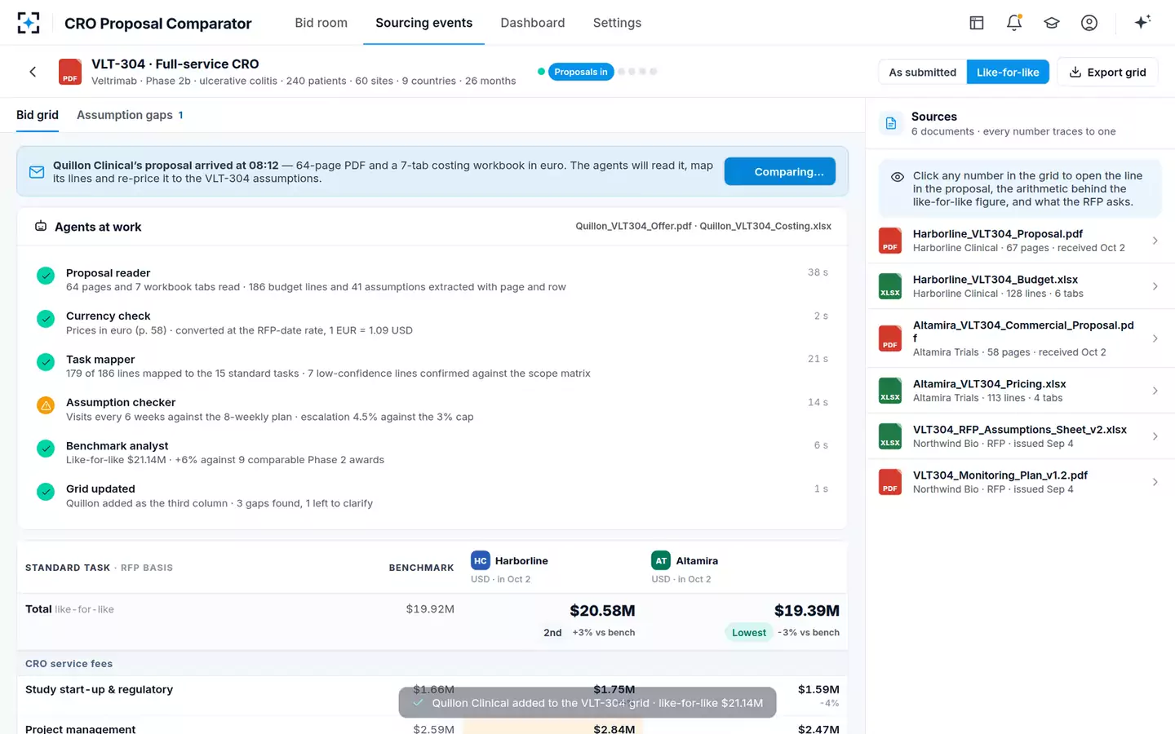Expand Altamira Commercial Proposal chevron

pos(1155,338)
